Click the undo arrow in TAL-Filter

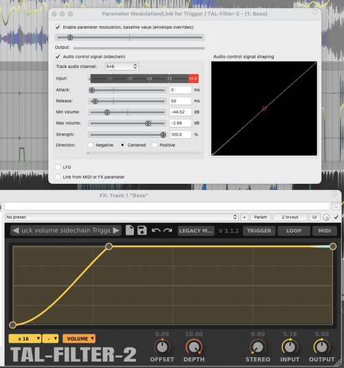tap(156, 231)
